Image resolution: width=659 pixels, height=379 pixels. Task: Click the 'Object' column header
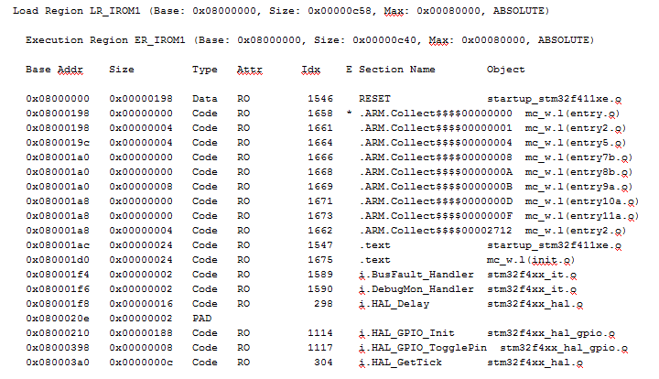[x=505, y=70]
